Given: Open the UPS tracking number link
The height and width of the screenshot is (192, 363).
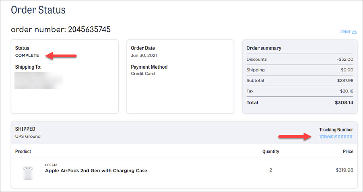Looking at the screenshot, I should 336,137.
